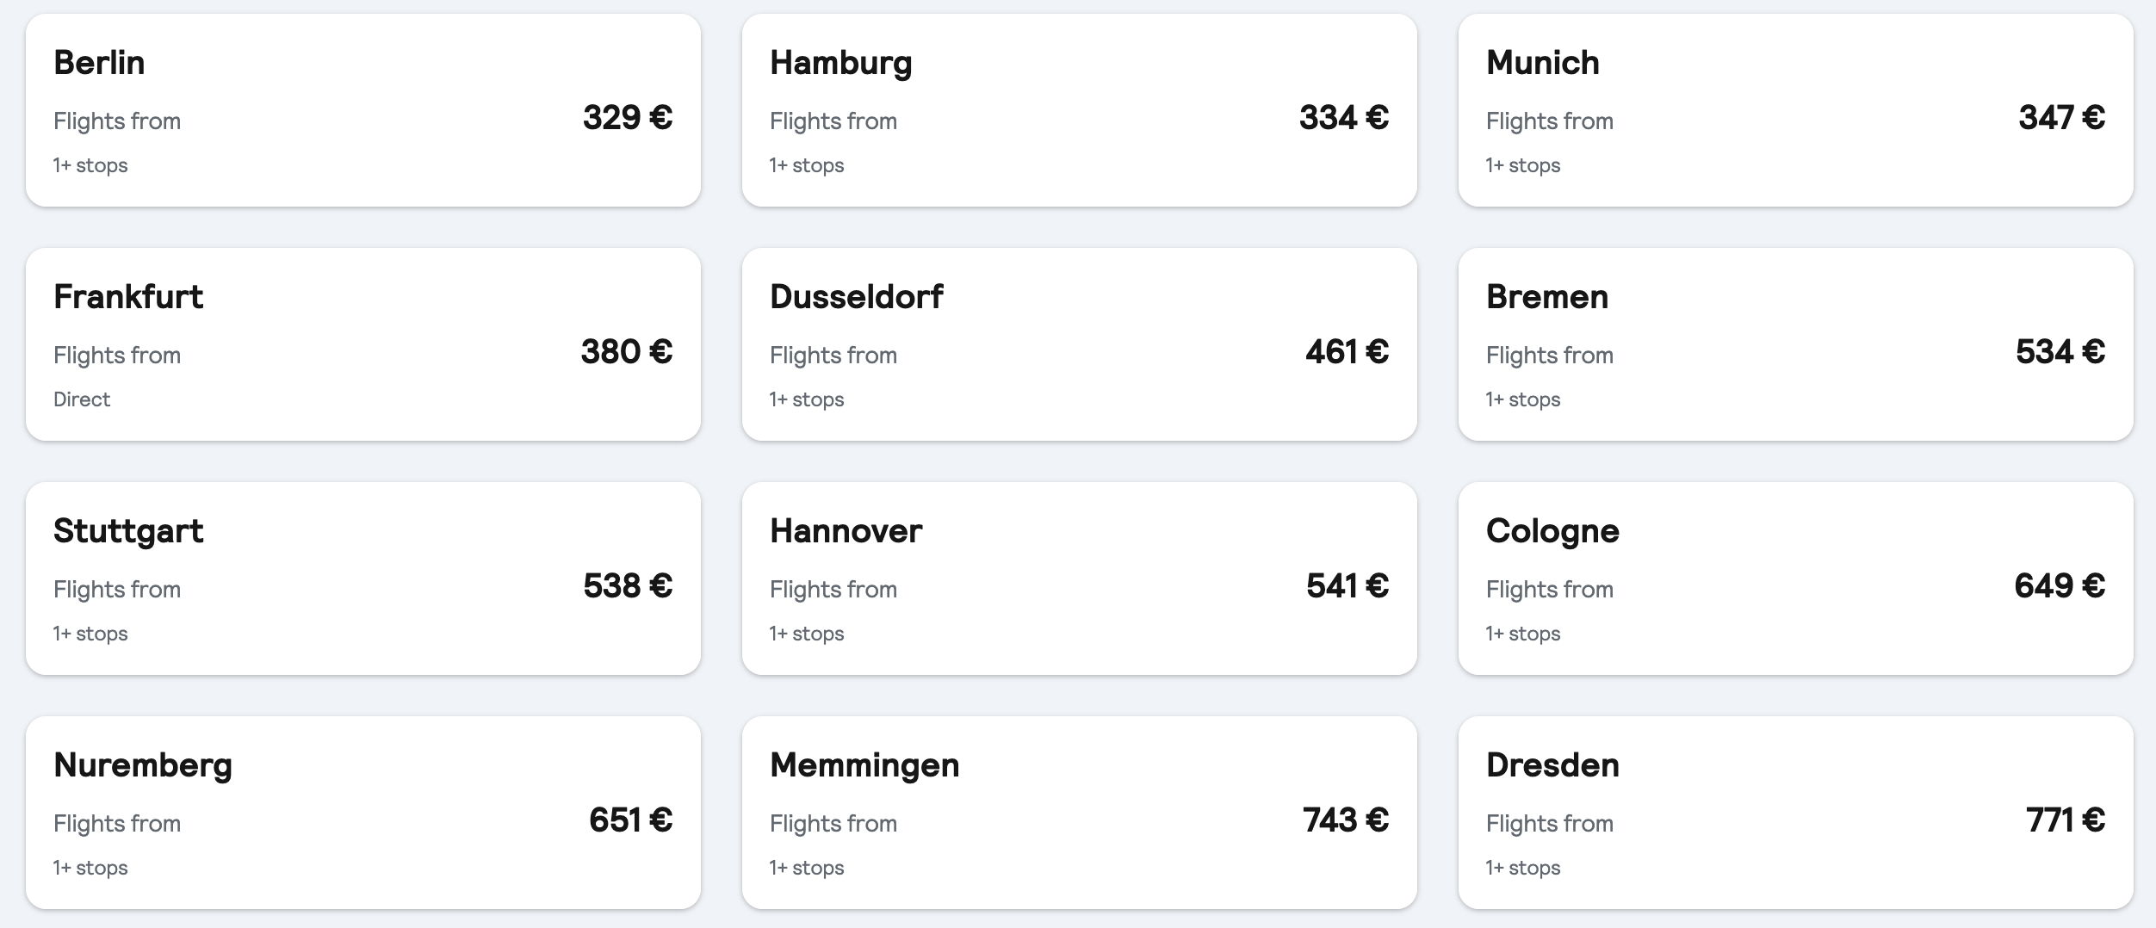Click the 380 € Frankfurt price

[x=627, y=352]
